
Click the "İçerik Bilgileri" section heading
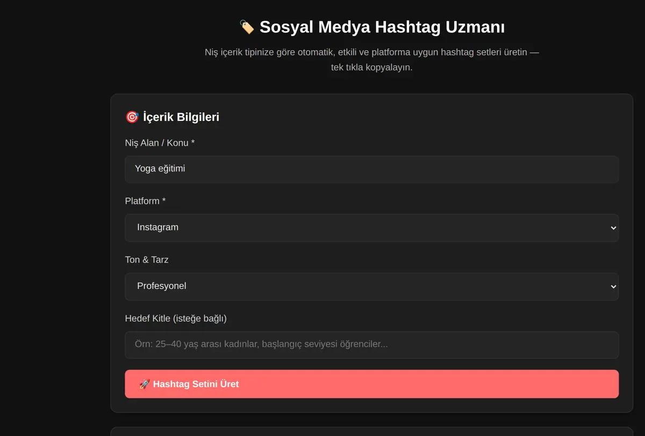pos(181,117)
